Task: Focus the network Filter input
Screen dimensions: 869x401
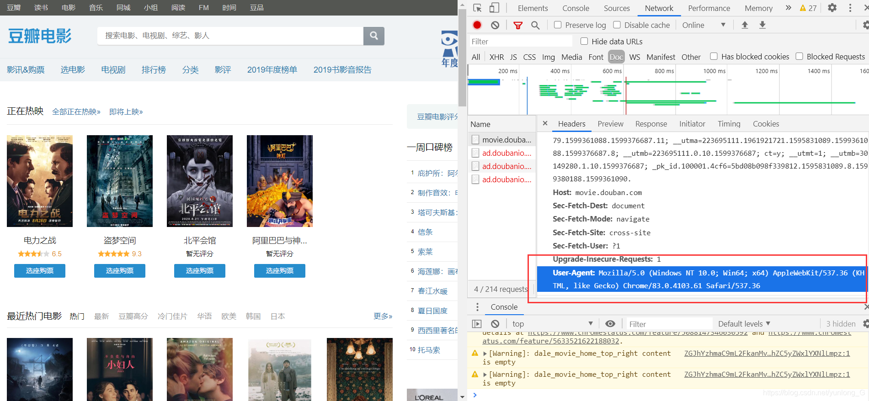Action: [521, 42]
